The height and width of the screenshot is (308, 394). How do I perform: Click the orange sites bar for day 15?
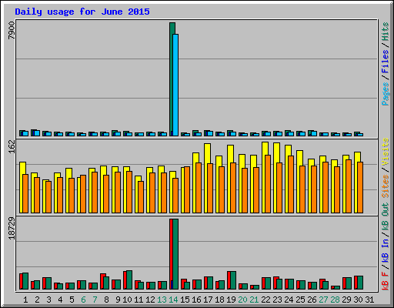pos(187,189)
